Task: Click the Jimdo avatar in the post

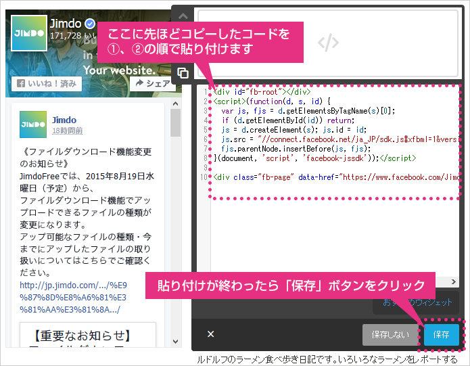Action: 33,124
